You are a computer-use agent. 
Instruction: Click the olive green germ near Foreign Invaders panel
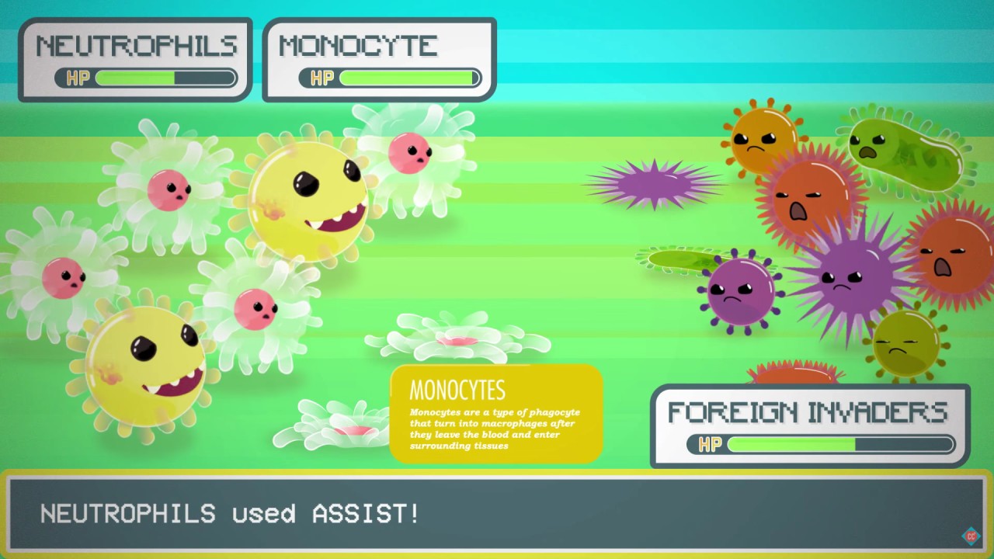pos(905,342)
